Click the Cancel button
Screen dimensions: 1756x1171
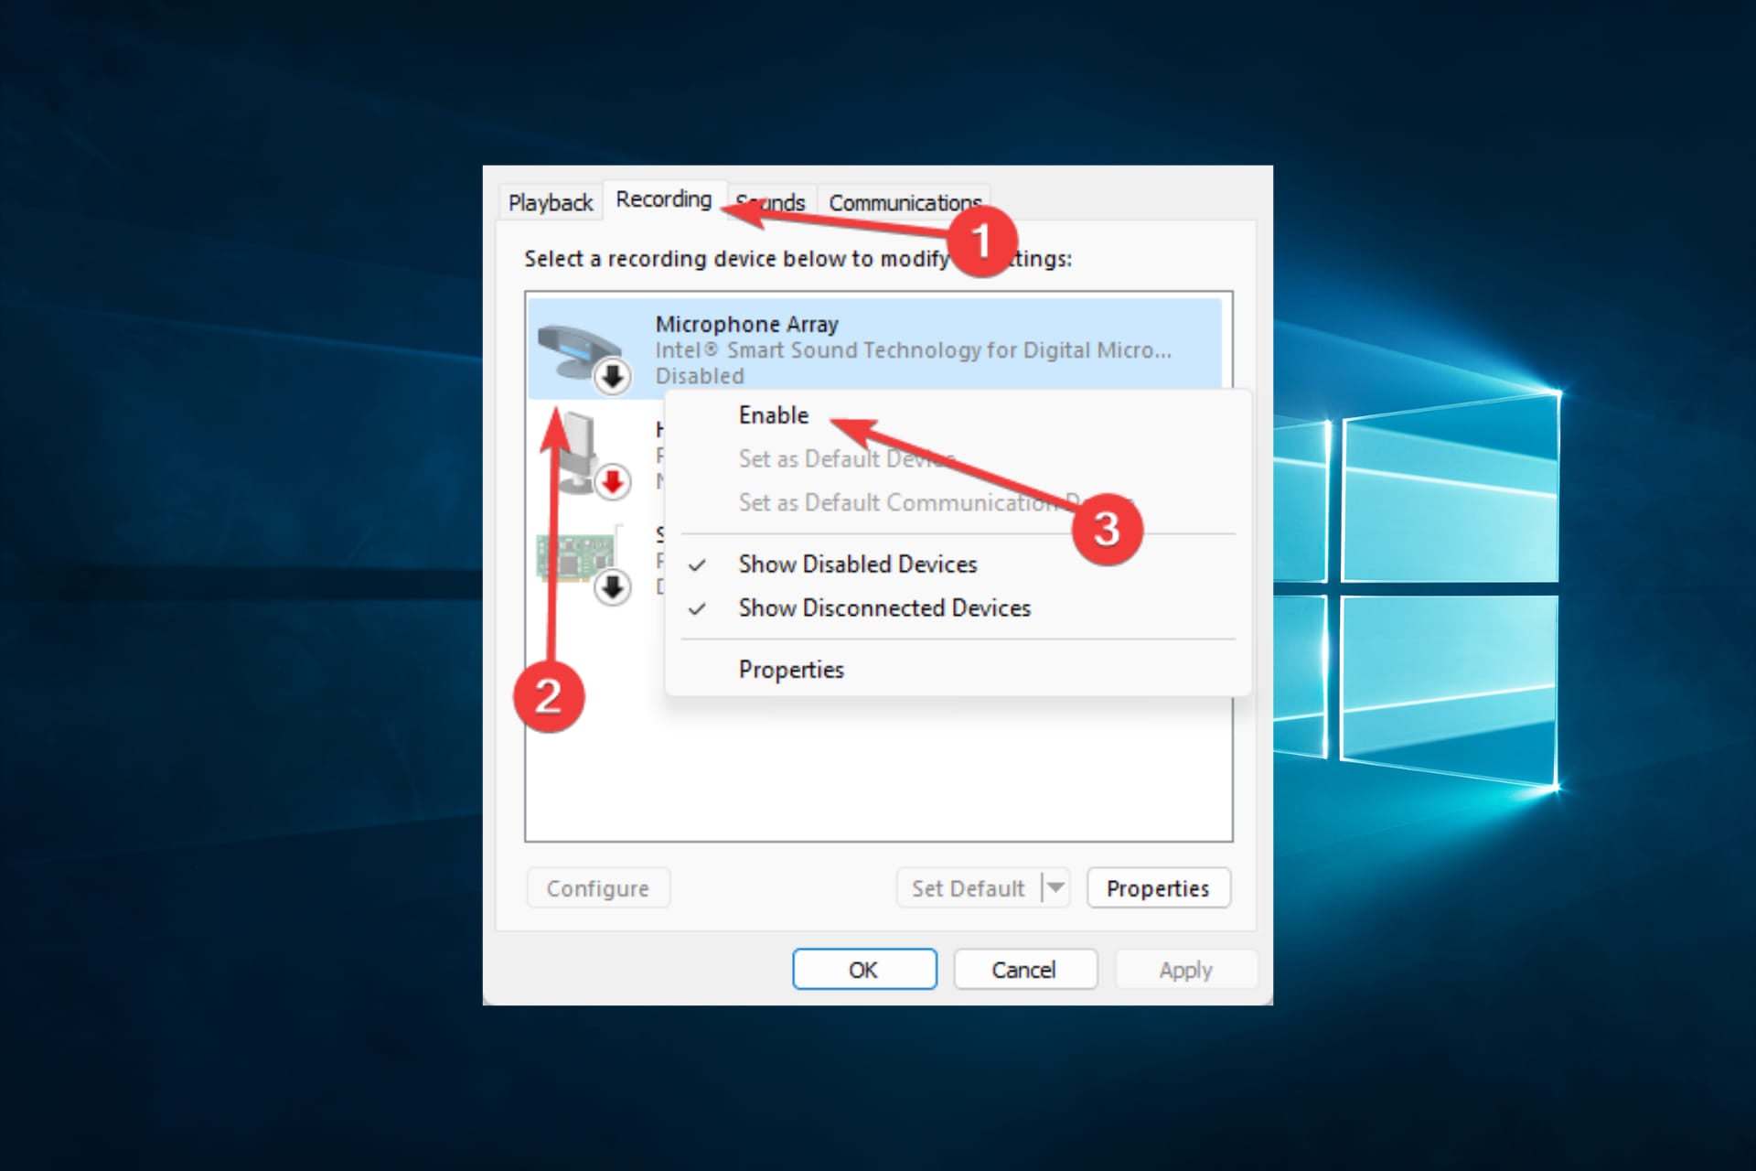tap(1024, 970)
